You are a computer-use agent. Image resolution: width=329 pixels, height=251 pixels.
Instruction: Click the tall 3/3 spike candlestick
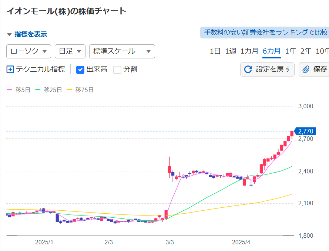pos(169,167)
